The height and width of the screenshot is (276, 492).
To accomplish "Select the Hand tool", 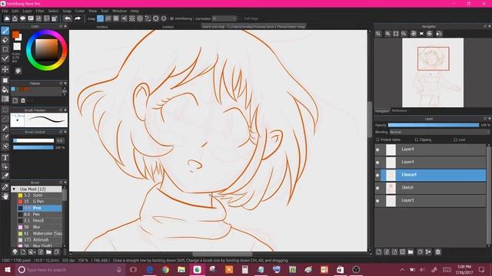I will [x=5, y=196].
